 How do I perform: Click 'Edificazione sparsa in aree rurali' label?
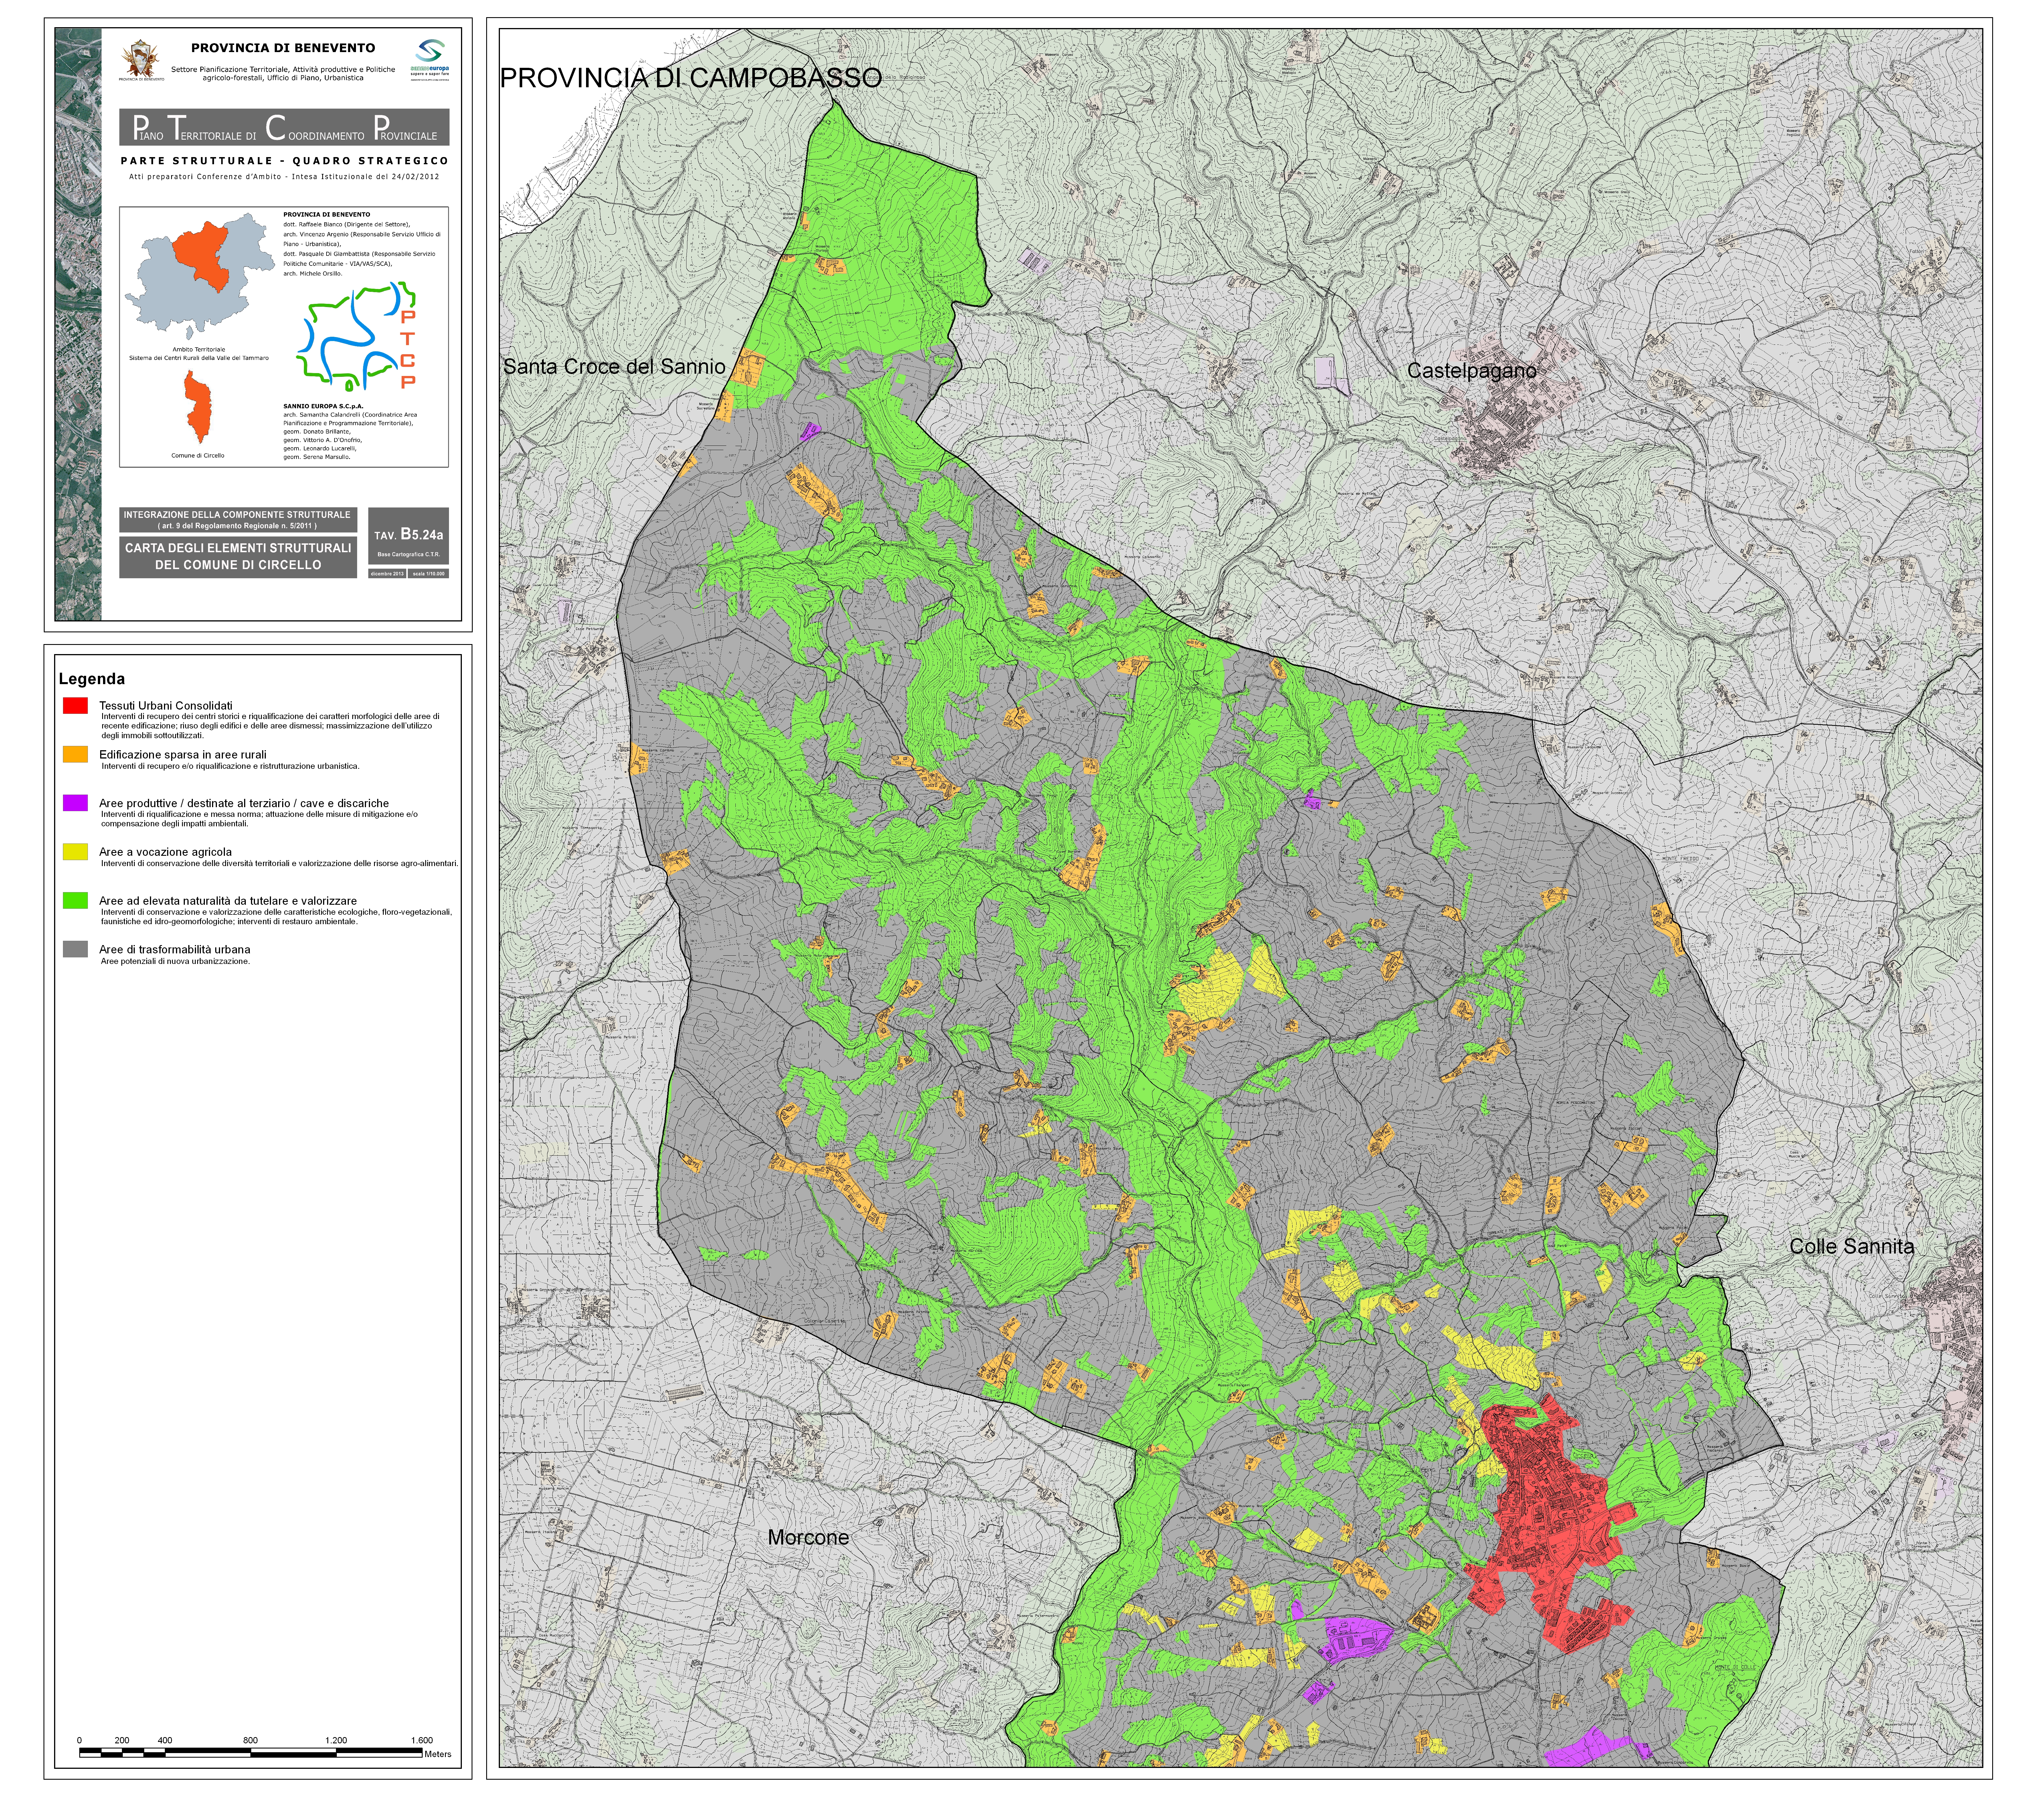(183, 755)
